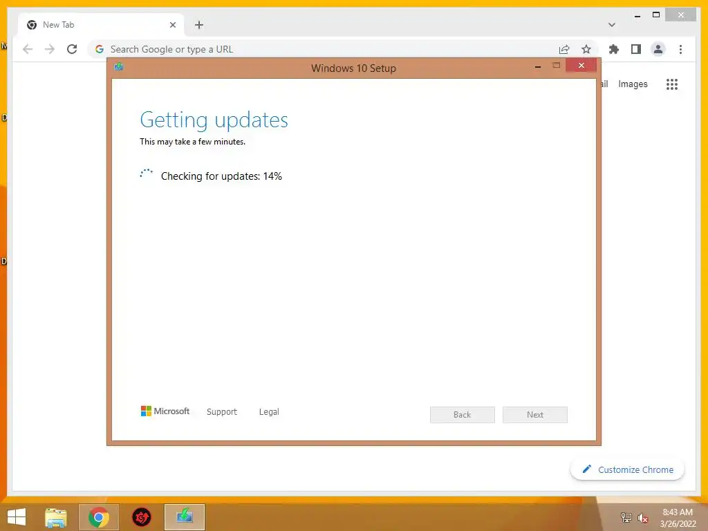This screenshot has height=531, width=708.
Task: Click the muted volume tray icon
Action: (643, 518)
